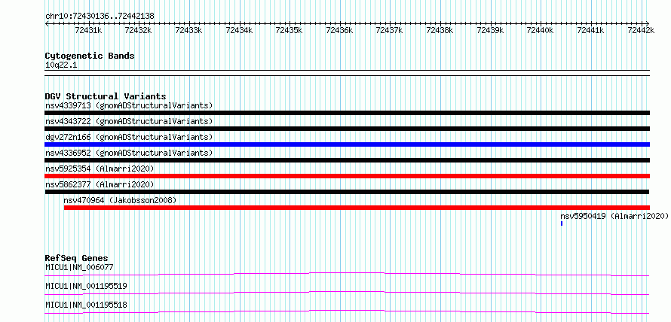Click the 72437k ruler tick label

tap(390, 30)
